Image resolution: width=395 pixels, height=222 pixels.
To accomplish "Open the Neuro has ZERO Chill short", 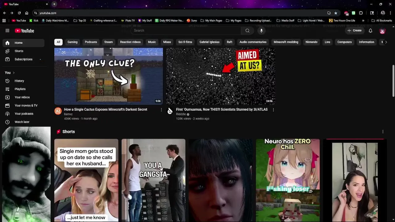I will 288,180.
